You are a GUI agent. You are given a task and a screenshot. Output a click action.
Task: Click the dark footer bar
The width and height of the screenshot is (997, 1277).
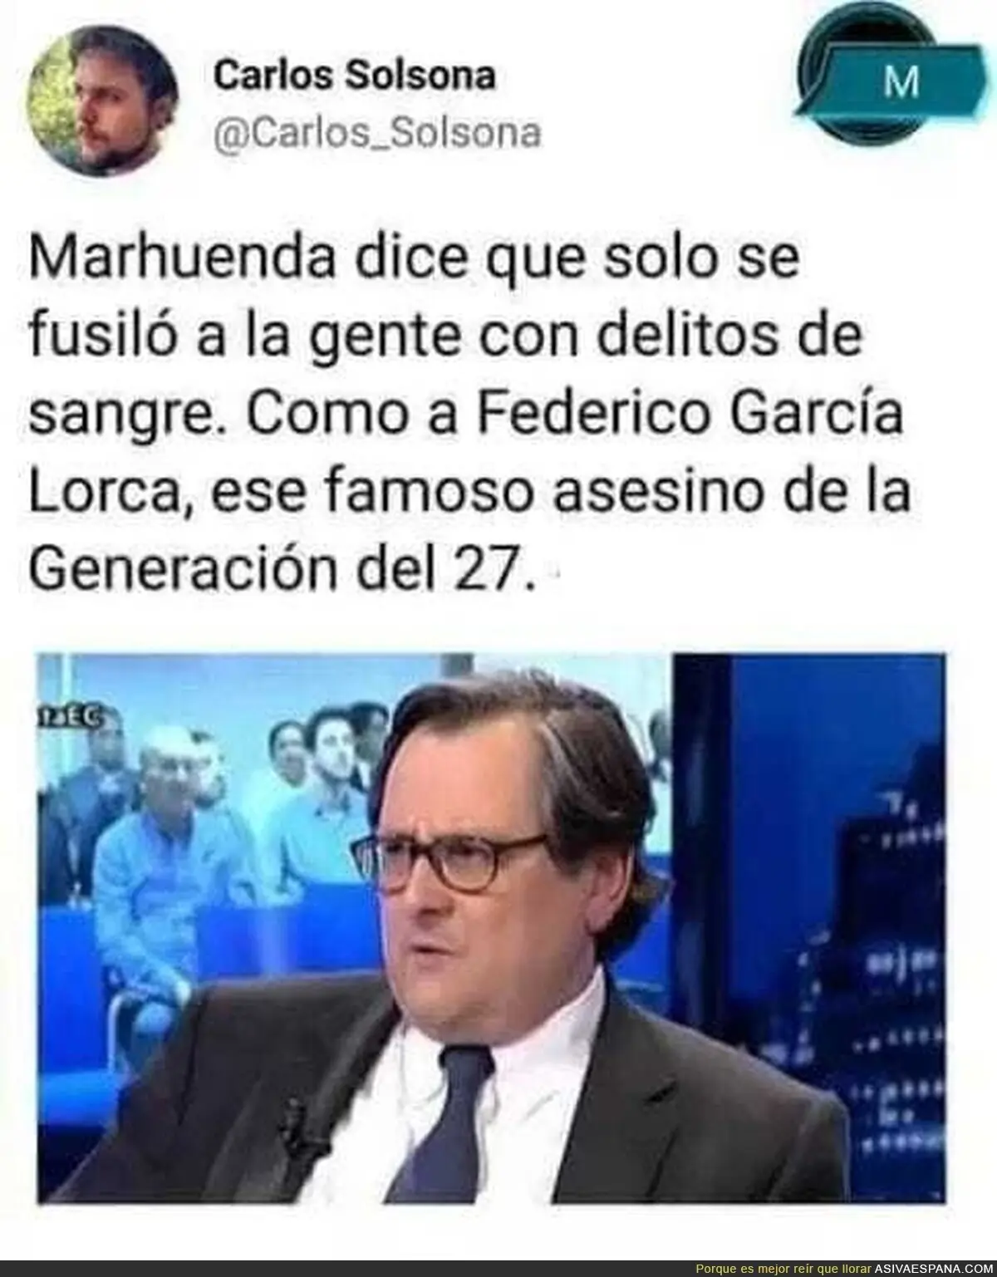click(x=498, y=1269)
